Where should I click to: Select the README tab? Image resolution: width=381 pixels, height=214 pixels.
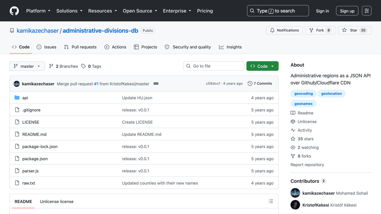coord(23,202)
